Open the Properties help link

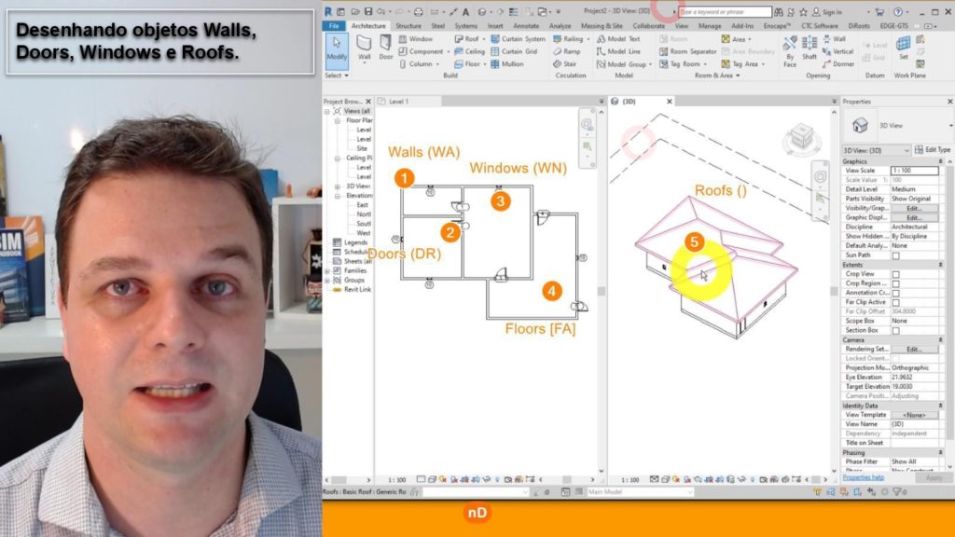point(863,477)
